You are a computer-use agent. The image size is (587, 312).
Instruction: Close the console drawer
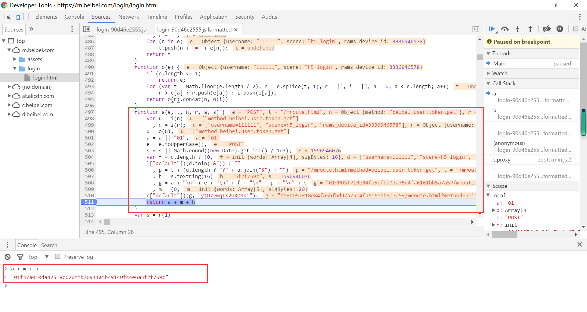click(579, 244)
